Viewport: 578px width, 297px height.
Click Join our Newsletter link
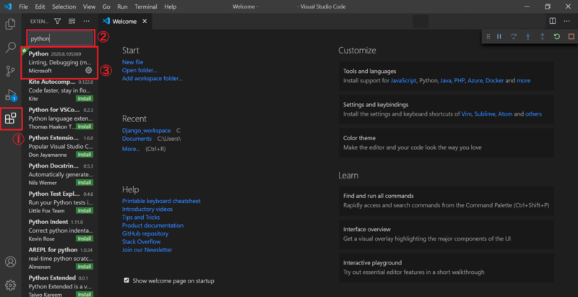pos(147,249)
